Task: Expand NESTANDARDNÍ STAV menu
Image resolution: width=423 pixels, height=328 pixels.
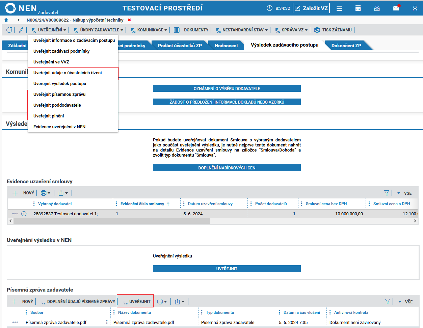Action: pos(242,30)
